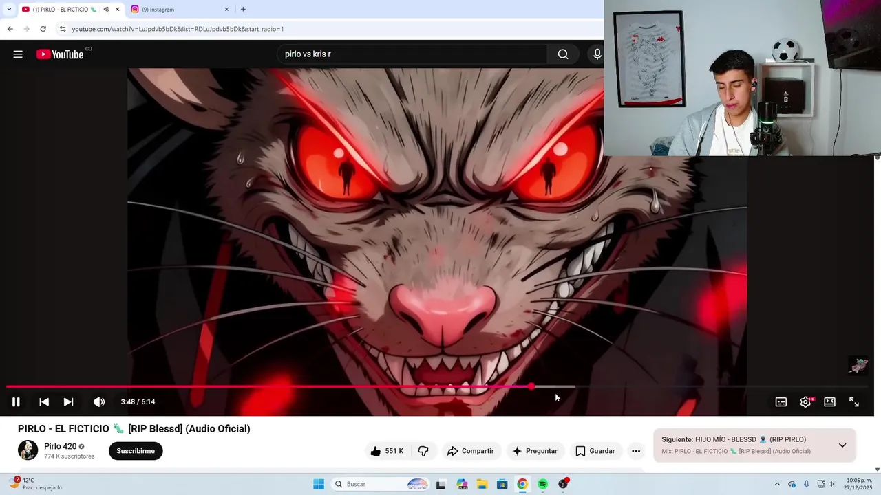Viewport: 881px width, 495px height.
Task: Subscribe with the Suscribirme button
Action: pyautogui.click(x=136, y=451)
